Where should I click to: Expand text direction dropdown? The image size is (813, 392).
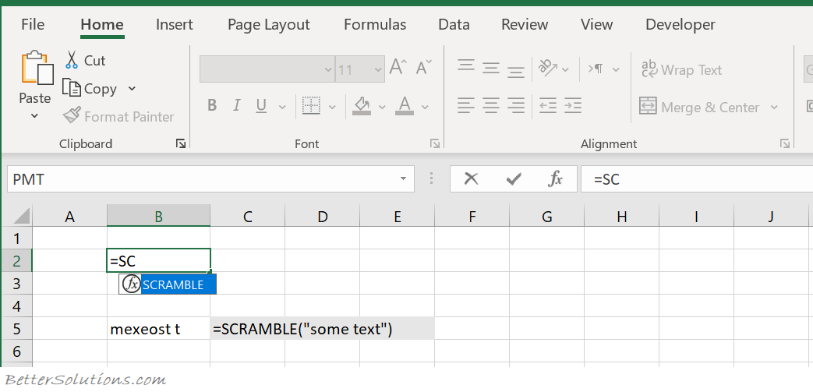point(616,69)
